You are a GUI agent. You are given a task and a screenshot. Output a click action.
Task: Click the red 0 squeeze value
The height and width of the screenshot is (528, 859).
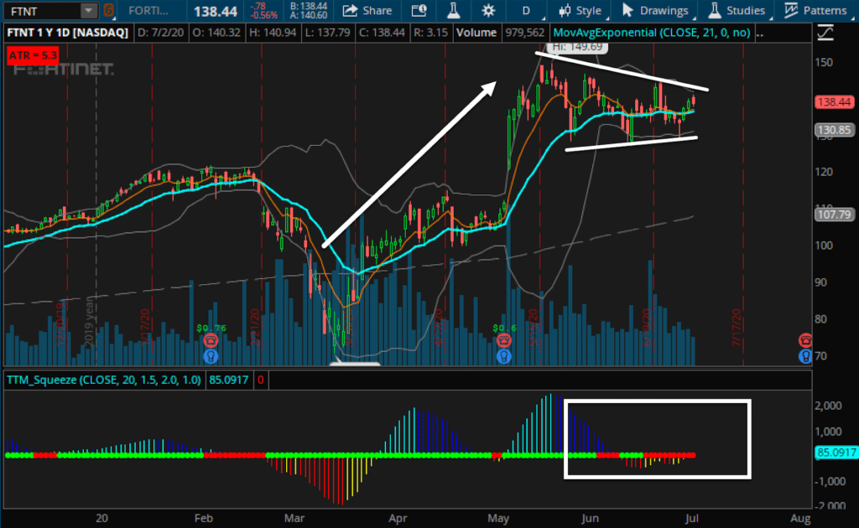pyautogui.click(x=261, y=380)
